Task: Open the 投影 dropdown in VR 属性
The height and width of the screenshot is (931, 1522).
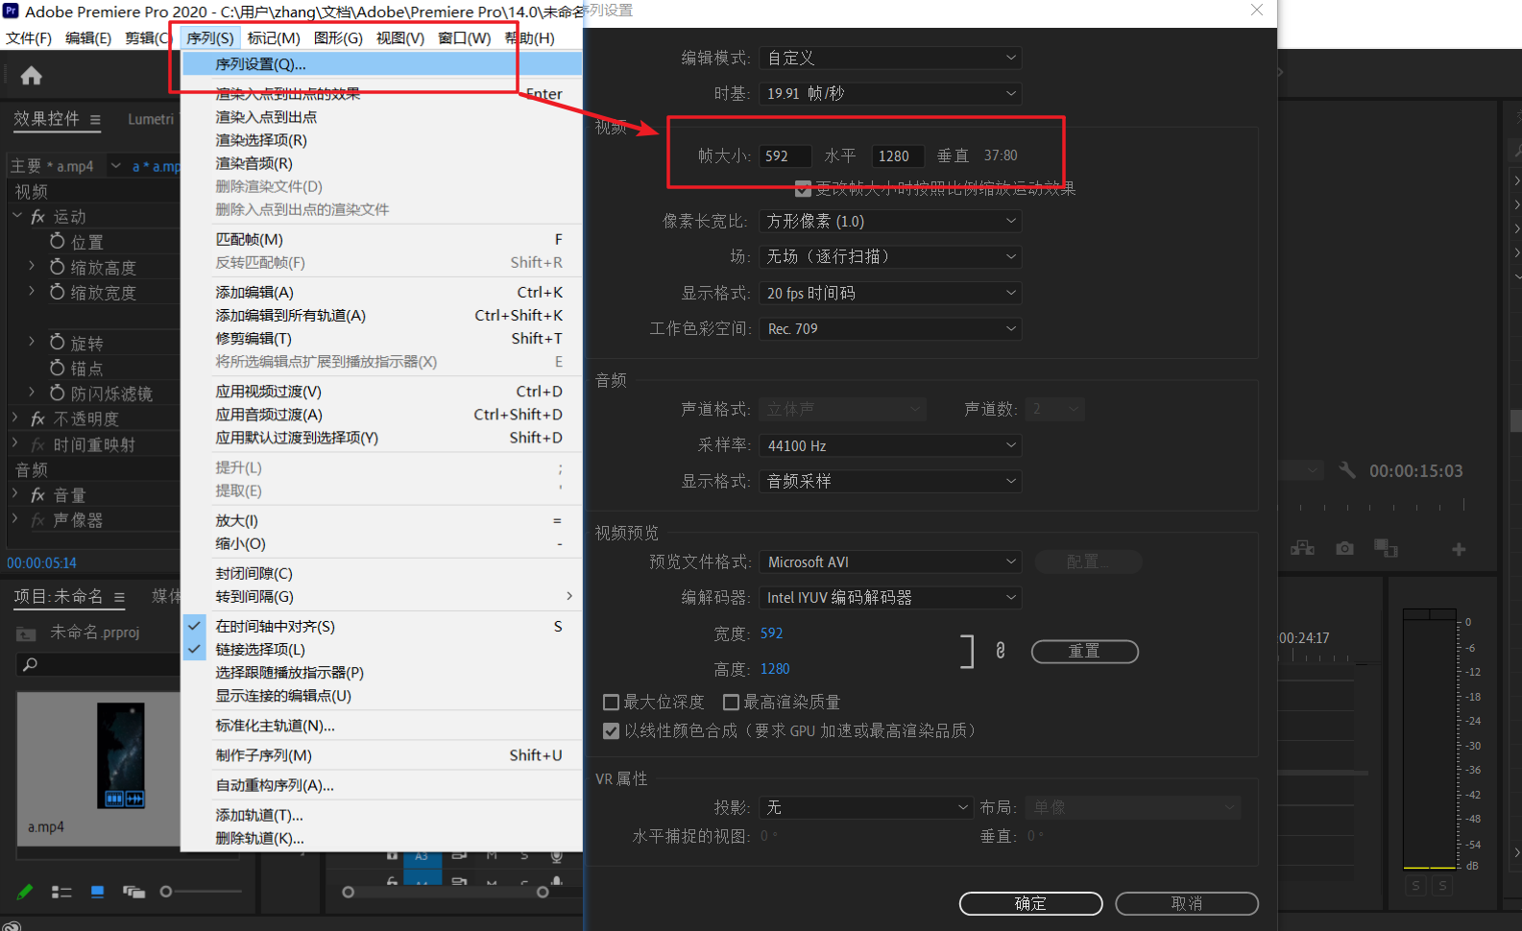Action: [x=866, y=807]
